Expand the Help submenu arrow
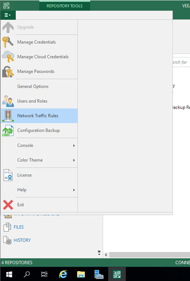190x281 pixels. pos(74,190)
